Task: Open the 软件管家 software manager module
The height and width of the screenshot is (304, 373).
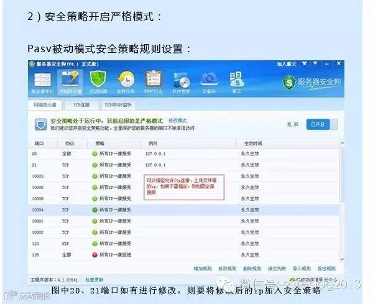Action: click(182, 83)
